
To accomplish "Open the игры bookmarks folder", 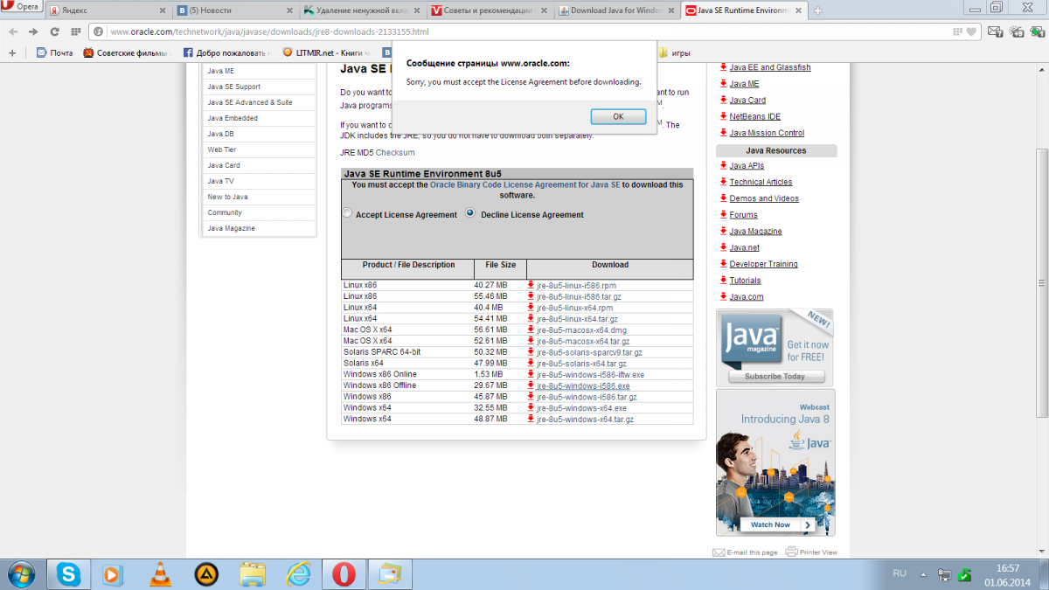I will pos(674,52).
